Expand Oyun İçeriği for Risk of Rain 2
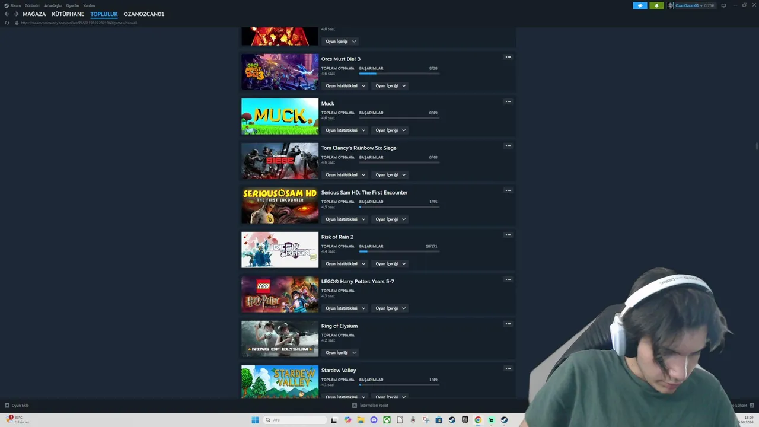Screen dimensions: 759x427 point(391,264)
